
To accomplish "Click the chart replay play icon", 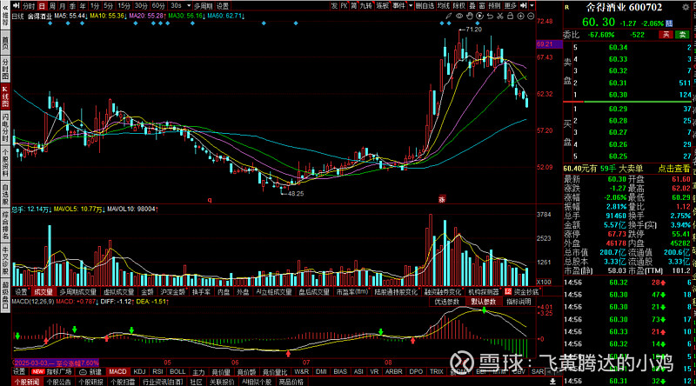I will (x=480, y=16).
